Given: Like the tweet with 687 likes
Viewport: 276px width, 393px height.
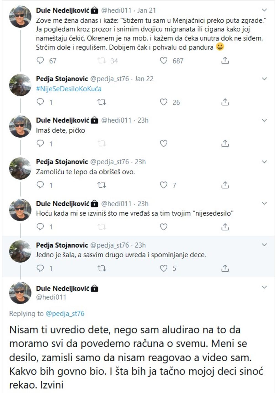Looking at the screenshot, I should 164,61.
